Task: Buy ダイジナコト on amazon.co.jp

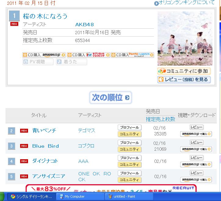Action: click(x=196, y=164)
